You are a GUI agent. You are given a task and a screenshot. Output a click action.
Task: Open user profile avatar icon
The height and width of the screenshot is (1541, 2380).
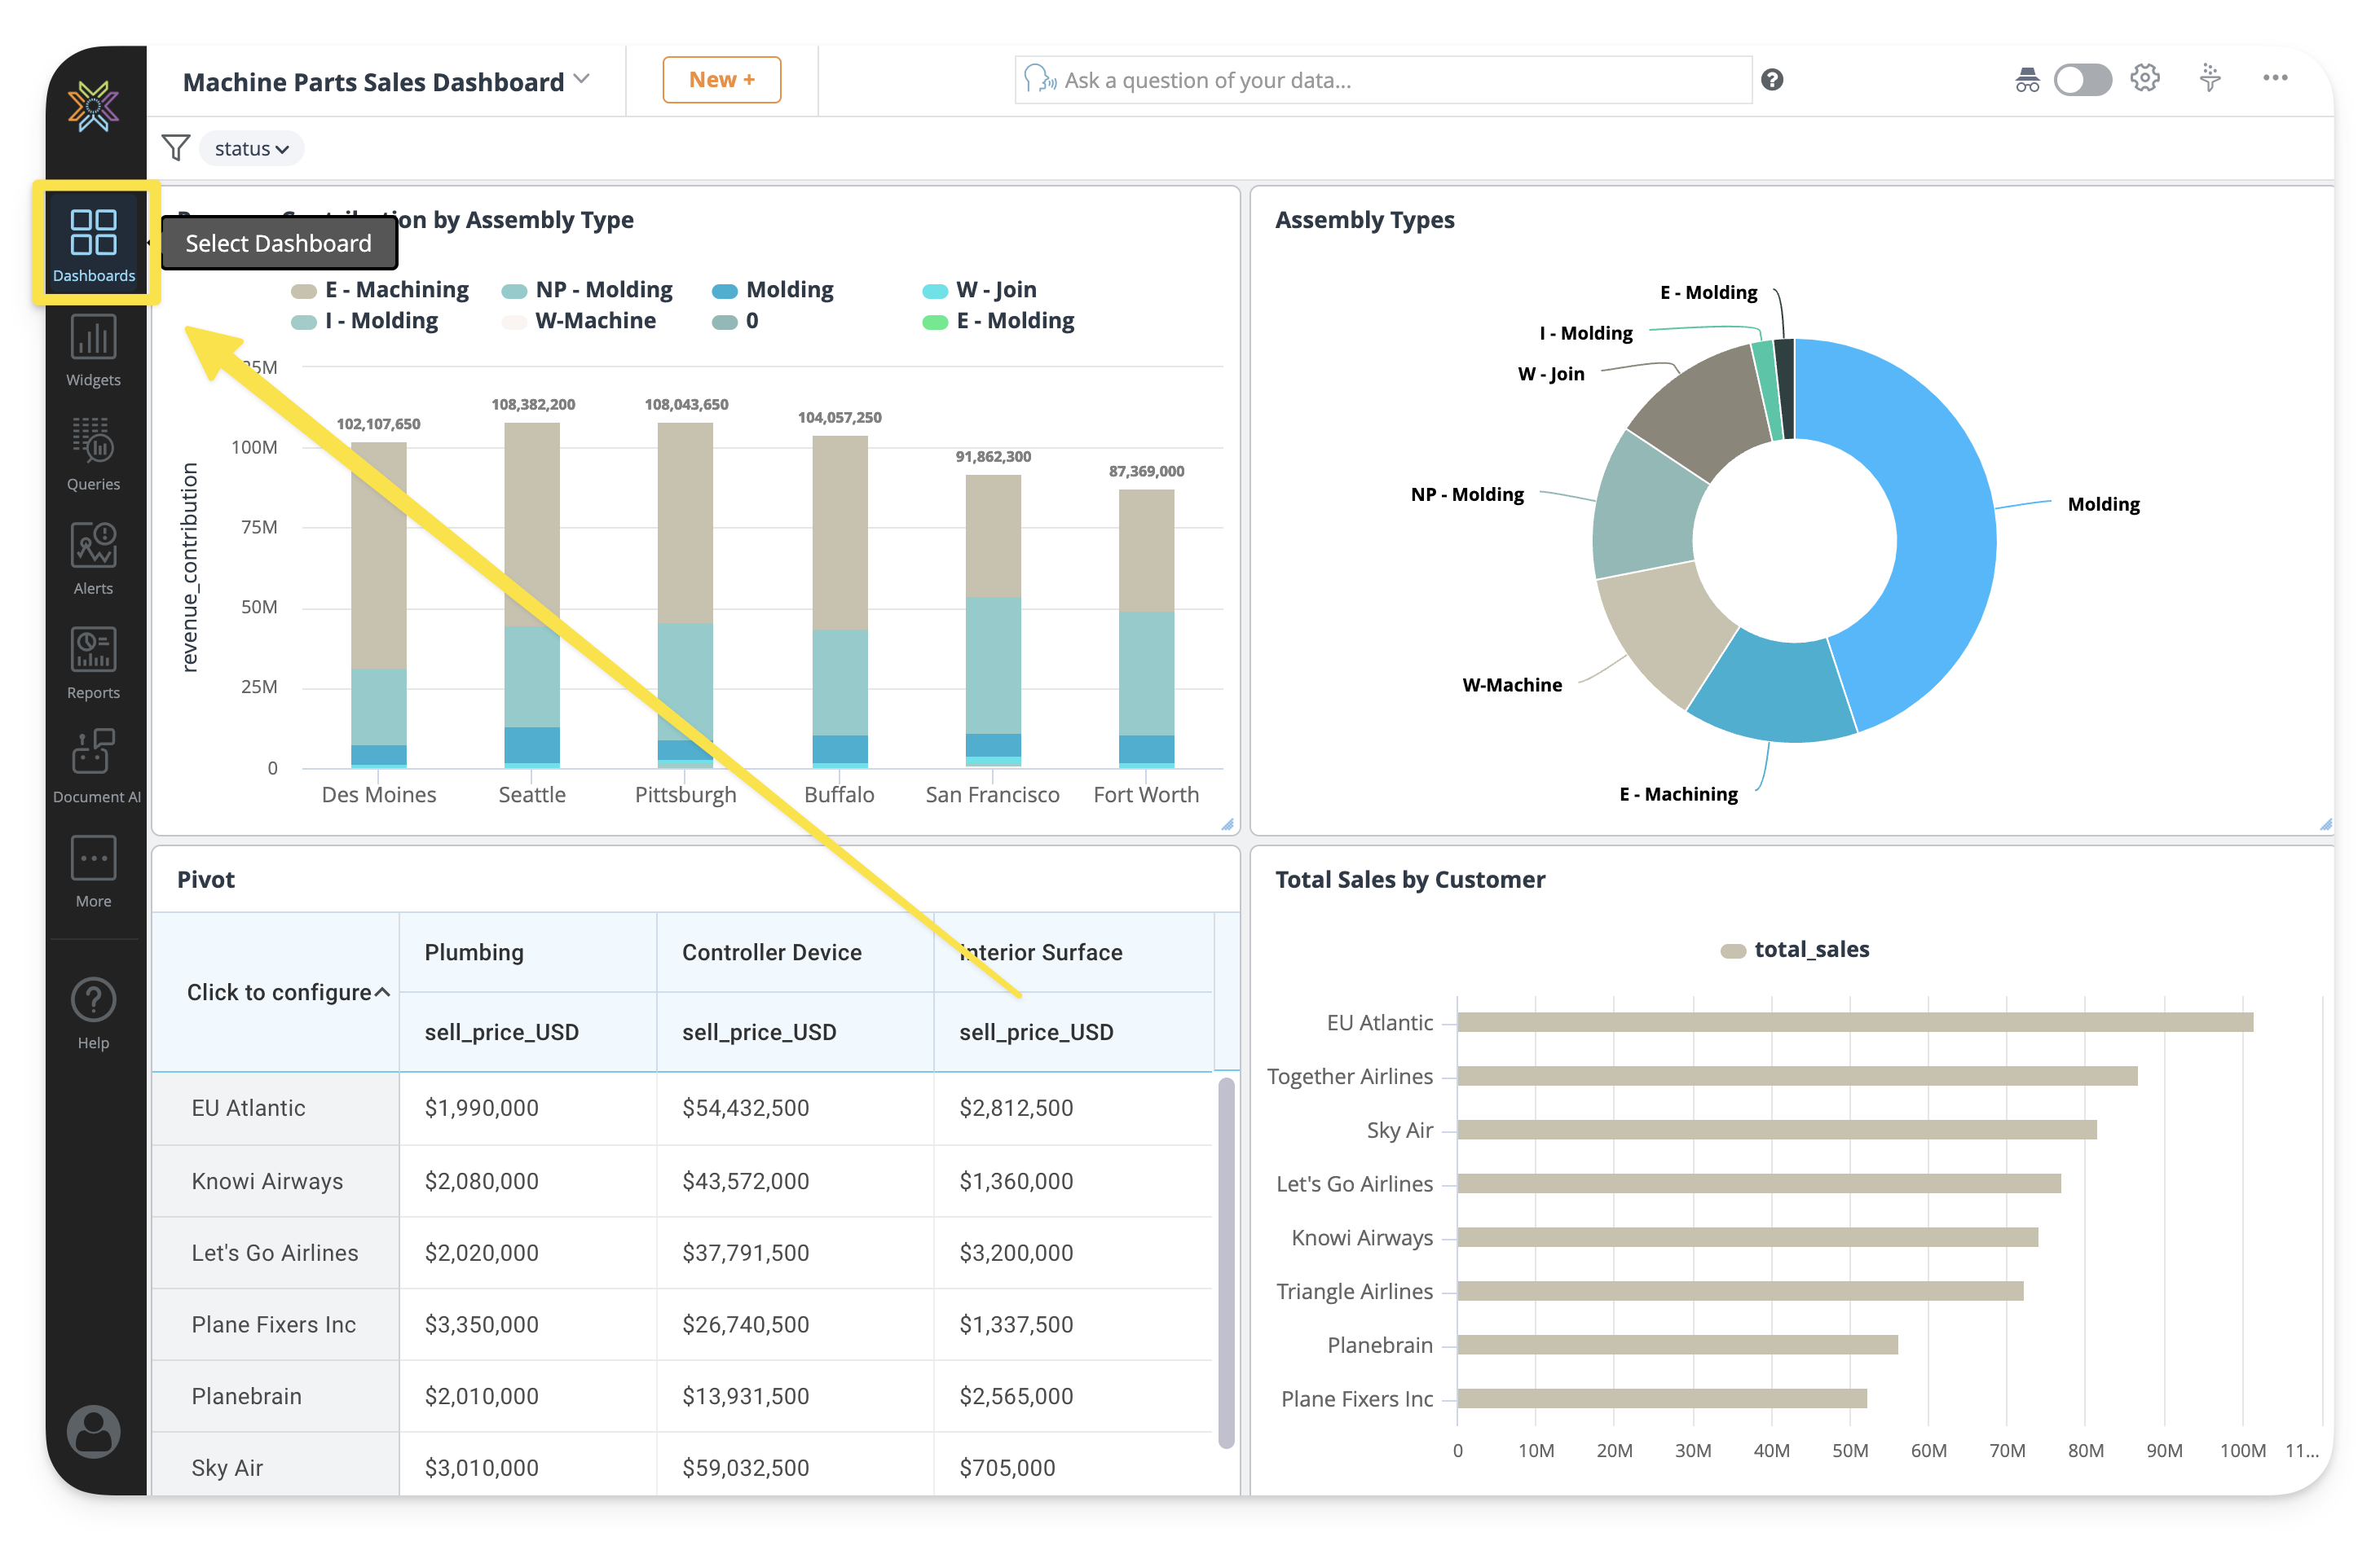[93, 1430]
